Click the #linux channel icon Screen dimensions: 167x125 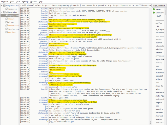click(x=6, y=22)
